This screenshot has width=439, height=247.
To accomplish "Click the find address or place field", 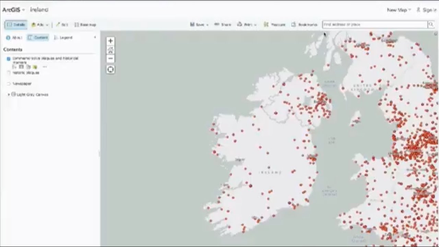I will [x=375, y=24].
